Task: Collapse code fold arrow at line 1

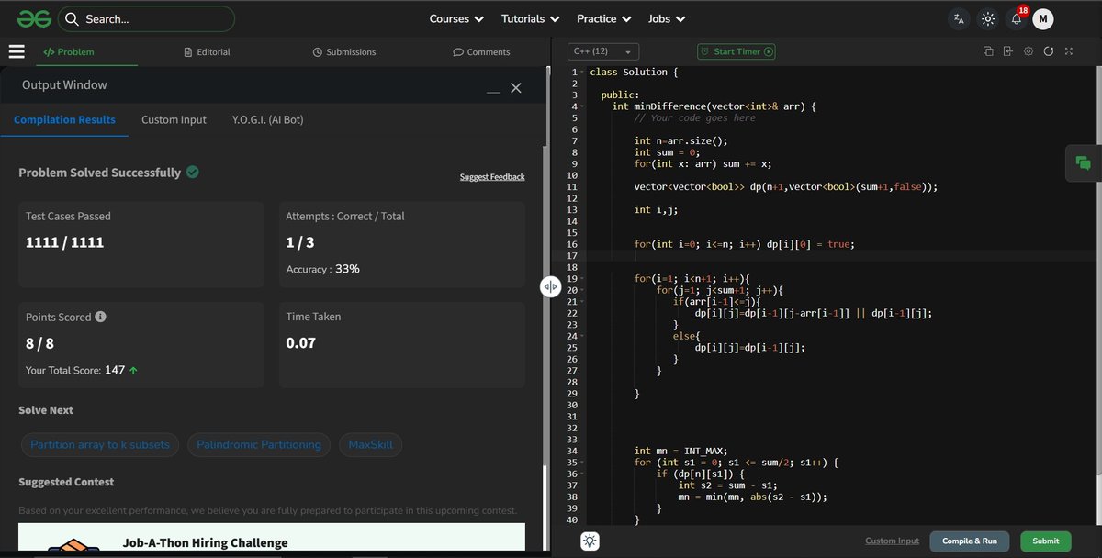Action: [x=582, y=73]
